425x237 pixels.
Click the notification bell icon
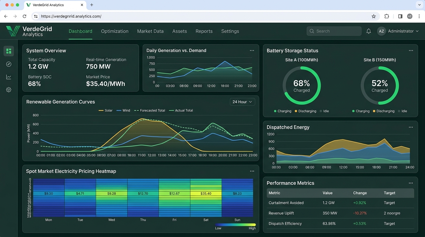(368, 31)
